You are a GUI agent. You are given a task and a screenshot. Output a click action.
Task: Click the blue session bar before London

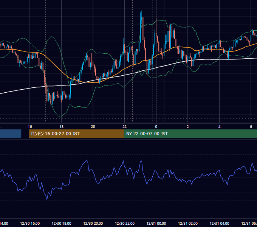pyautogui.click(x=11, y=134)
